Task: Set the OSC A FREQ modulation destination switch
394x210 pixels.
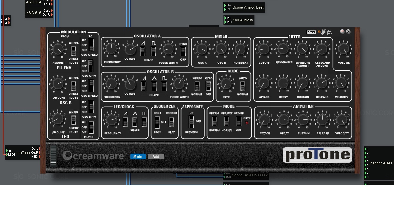Action: click(91, 45)
